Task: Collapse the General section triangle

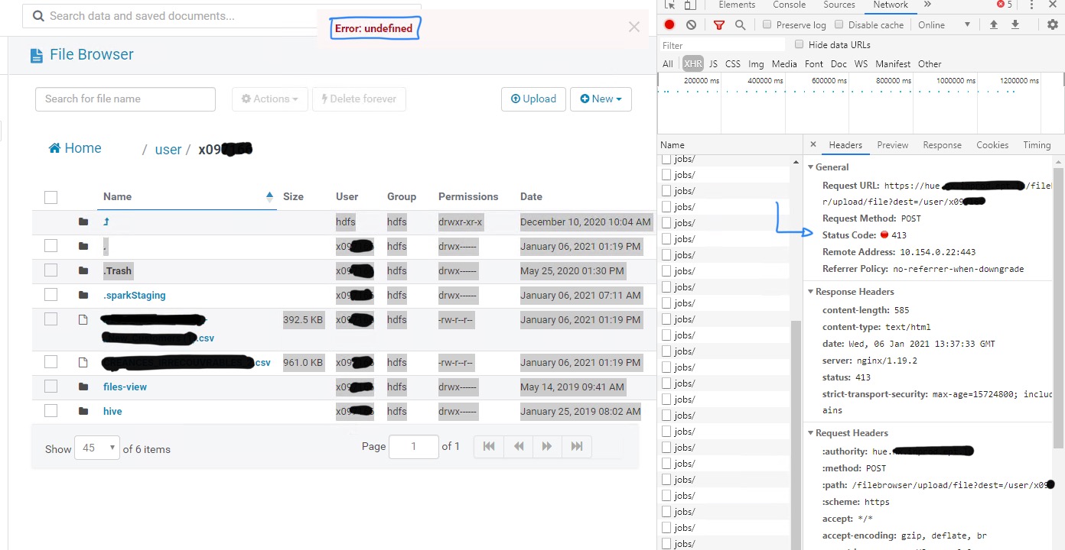Action: click(810, 167)
